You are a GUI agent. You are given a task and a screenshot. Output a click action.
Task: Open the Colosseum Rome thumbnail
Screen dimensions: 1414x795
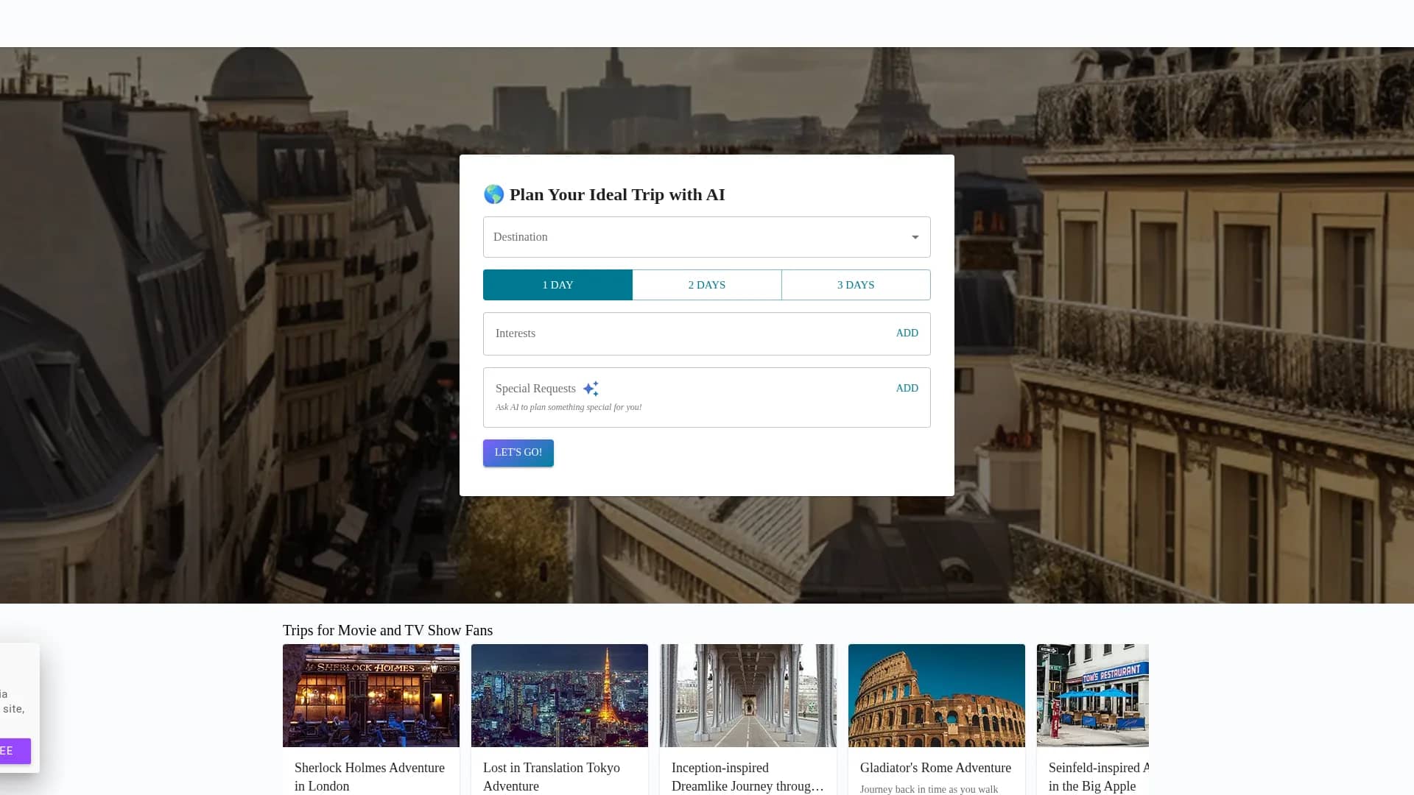(937, 696)
